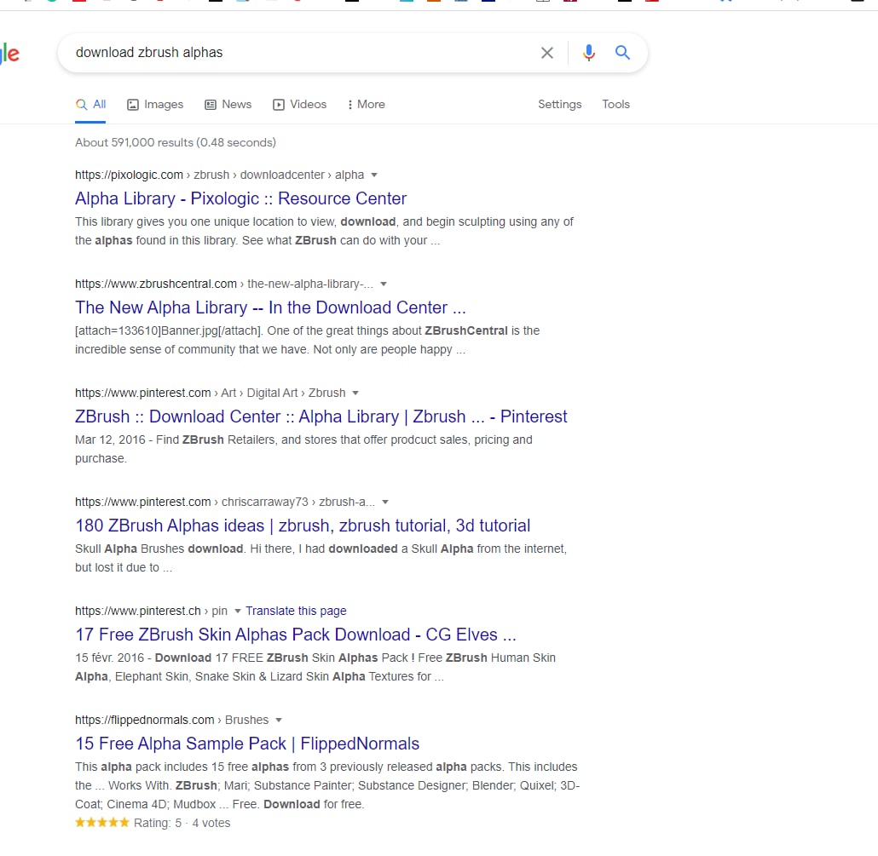Click the 15 févr. 2016 snippet date
This screenshot has width=878, height=856.
tap(110, 658)
